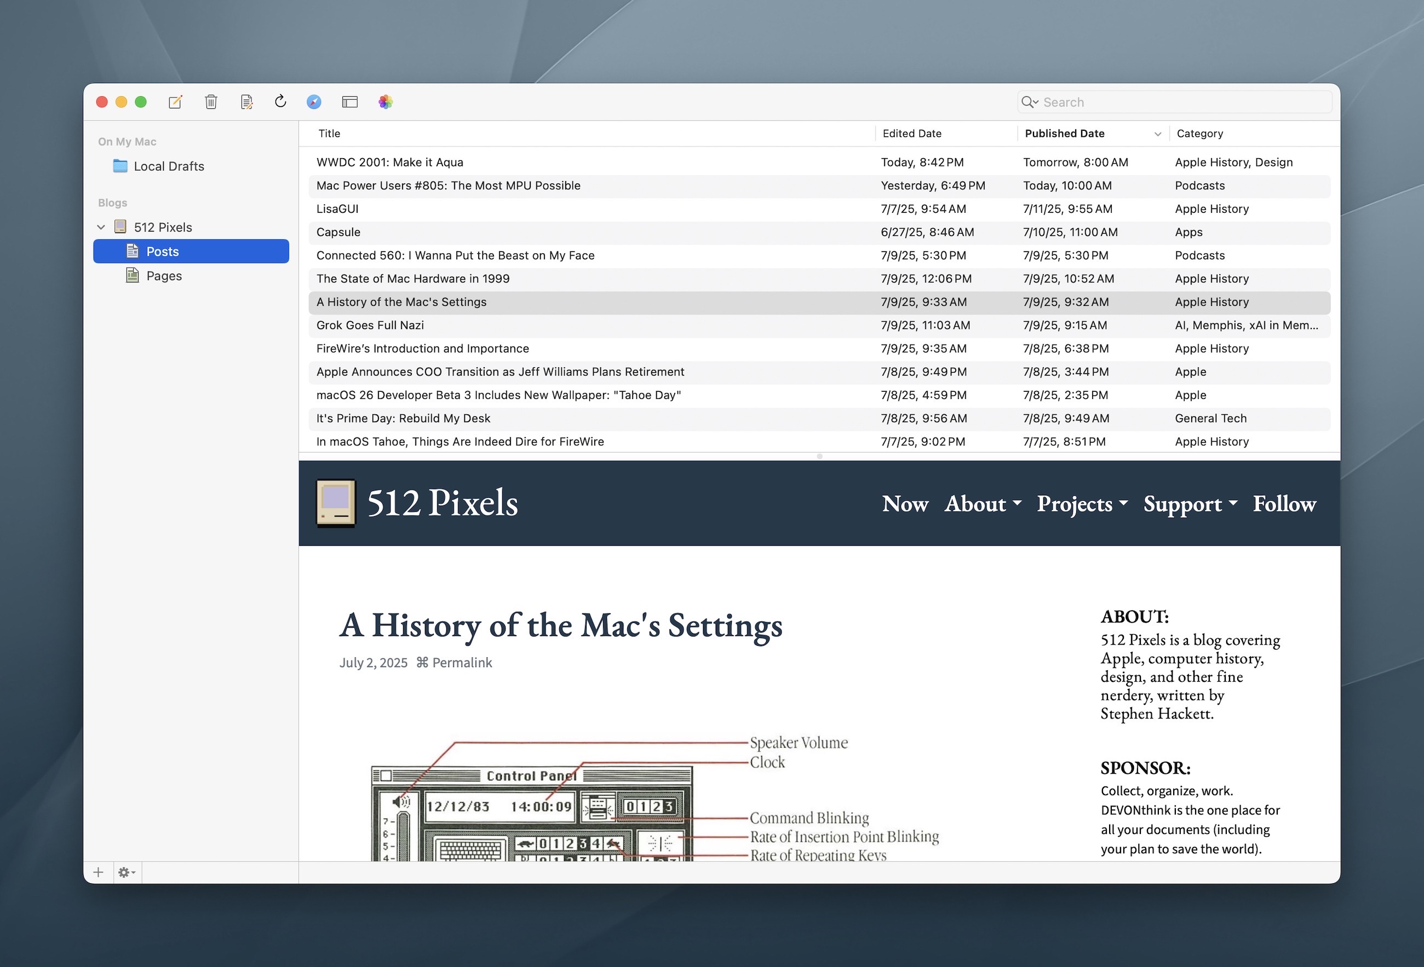Reverse sort order via the Published Date header
1424x967 pixels.
point(1093,134)
